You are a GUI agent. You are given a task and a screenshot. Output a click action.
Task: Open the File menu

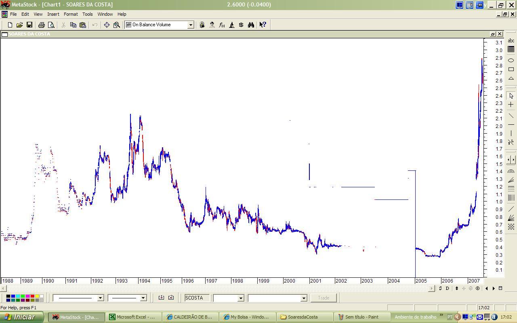point(13,14)
